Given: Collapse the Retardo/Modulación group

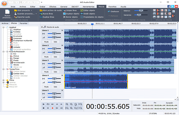Looking at the screenshot, I should coord(3,52).
